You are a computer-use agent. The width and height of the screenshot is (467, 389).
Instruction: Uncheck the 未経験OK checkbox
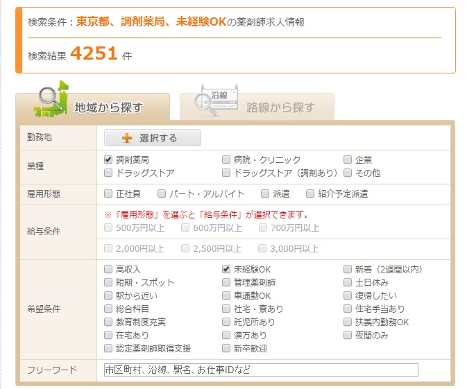point(226,269)
